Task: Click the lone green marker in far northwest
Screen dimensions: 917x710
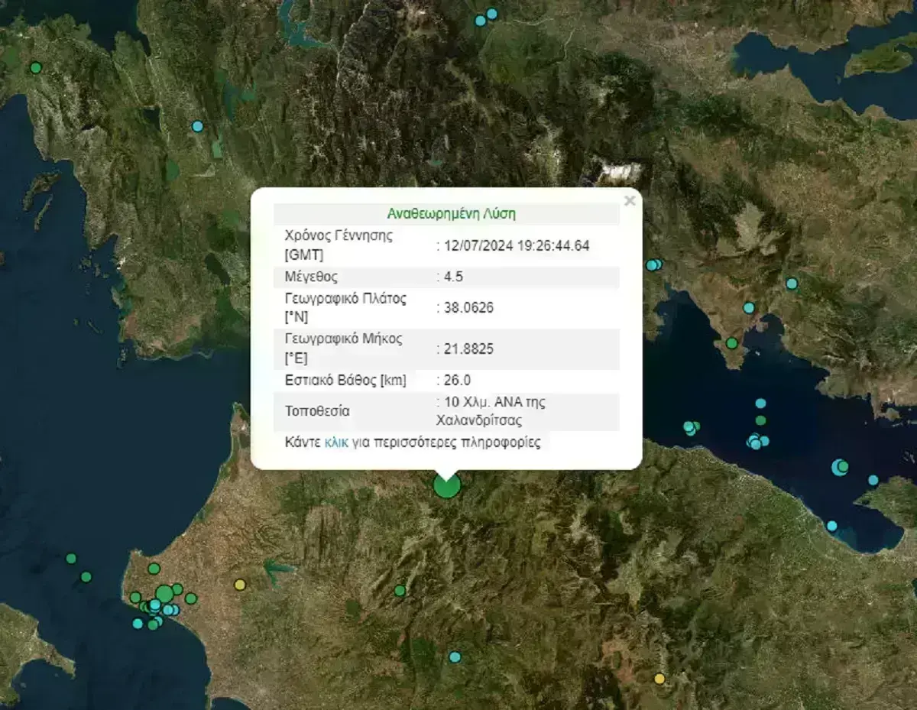Action: [x=36, y=68]
